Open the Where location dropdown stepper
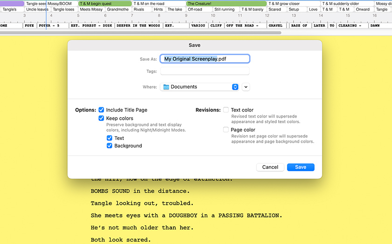392x244 pixels. 235,87
